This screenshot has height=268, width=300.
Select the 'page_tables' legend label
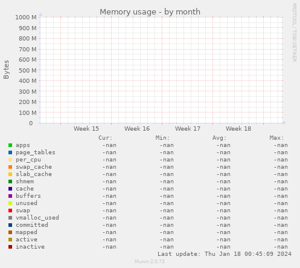36,152
